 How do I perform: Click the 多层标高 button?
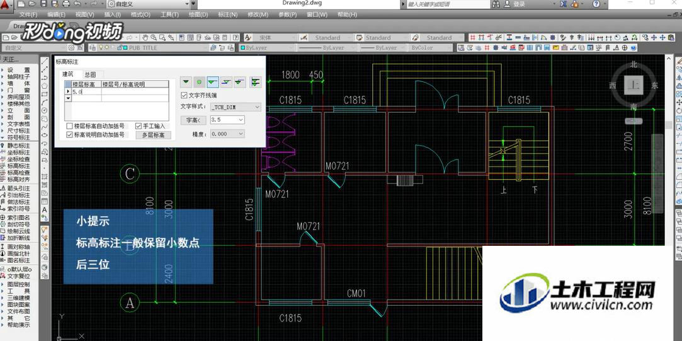[x=153, y=135]
